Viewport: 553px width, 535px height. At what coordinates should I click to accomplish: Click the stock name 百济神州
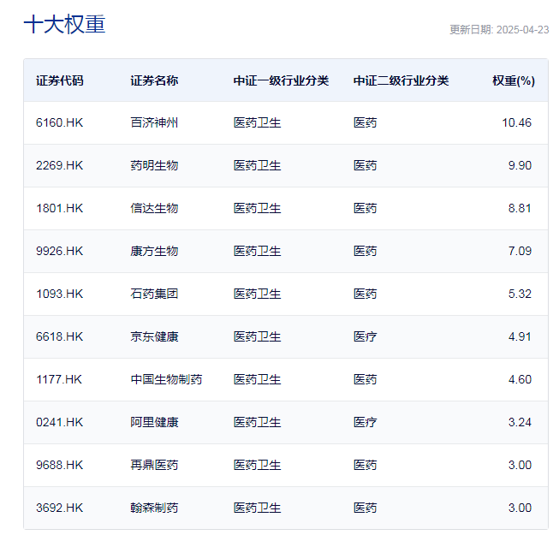[154, 122]
